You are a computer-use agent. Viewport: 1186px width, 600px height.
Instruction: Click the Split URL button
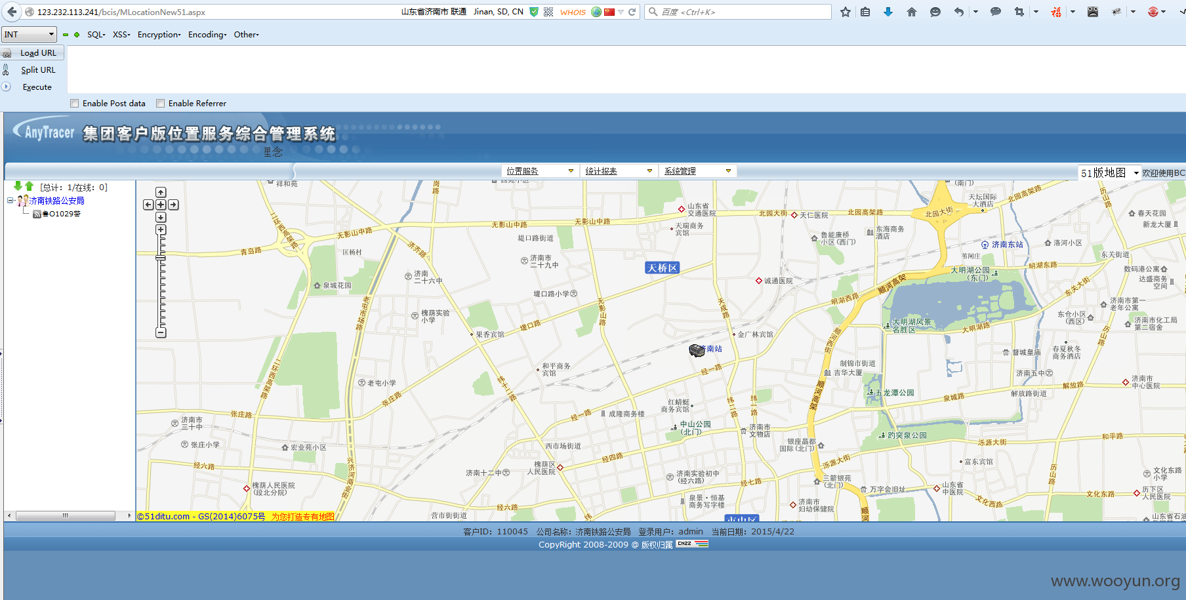[32, 70]
